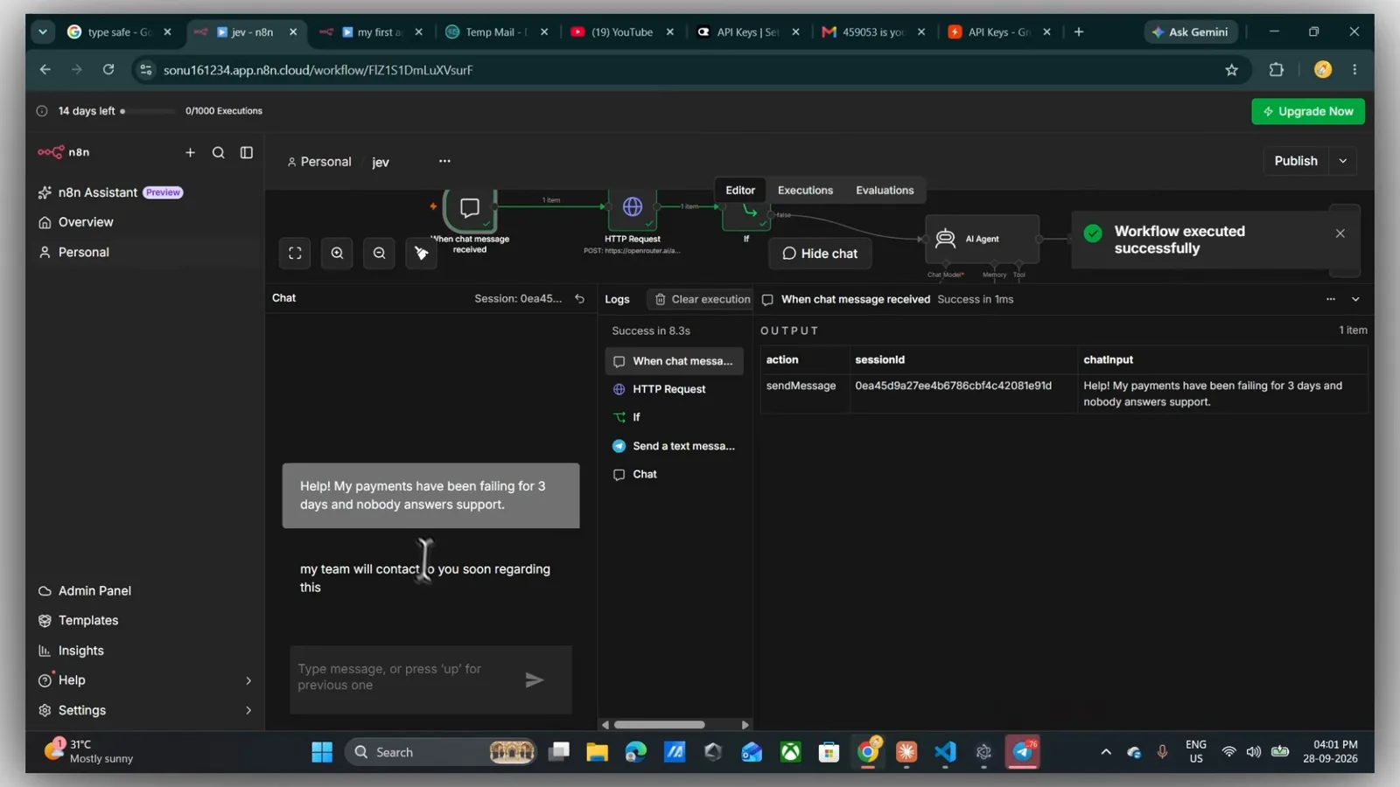Image resolution: width=1400 pixels, height=787 pixels.
Task: Select HTTP Request log entry
Action: click(x=674, y=389)
